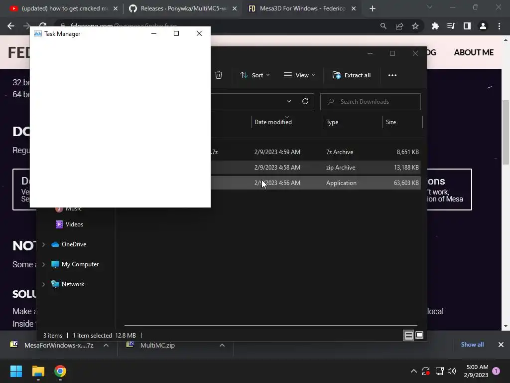Screen dimensions: 510x383
Task: Open the View menu in File Explorer
Action: (x=299, y=75)
